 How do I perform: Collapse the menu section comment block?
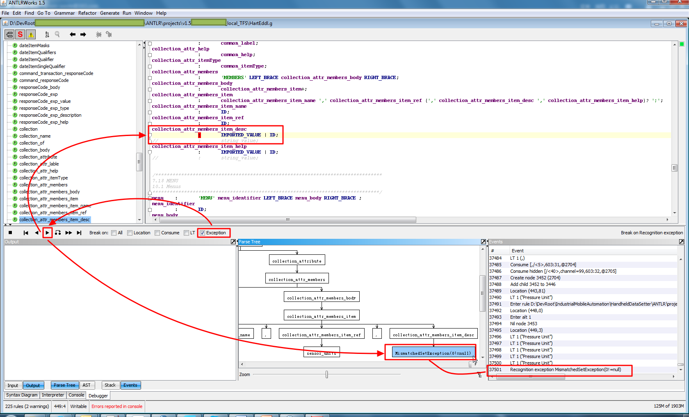pos(150,192)
